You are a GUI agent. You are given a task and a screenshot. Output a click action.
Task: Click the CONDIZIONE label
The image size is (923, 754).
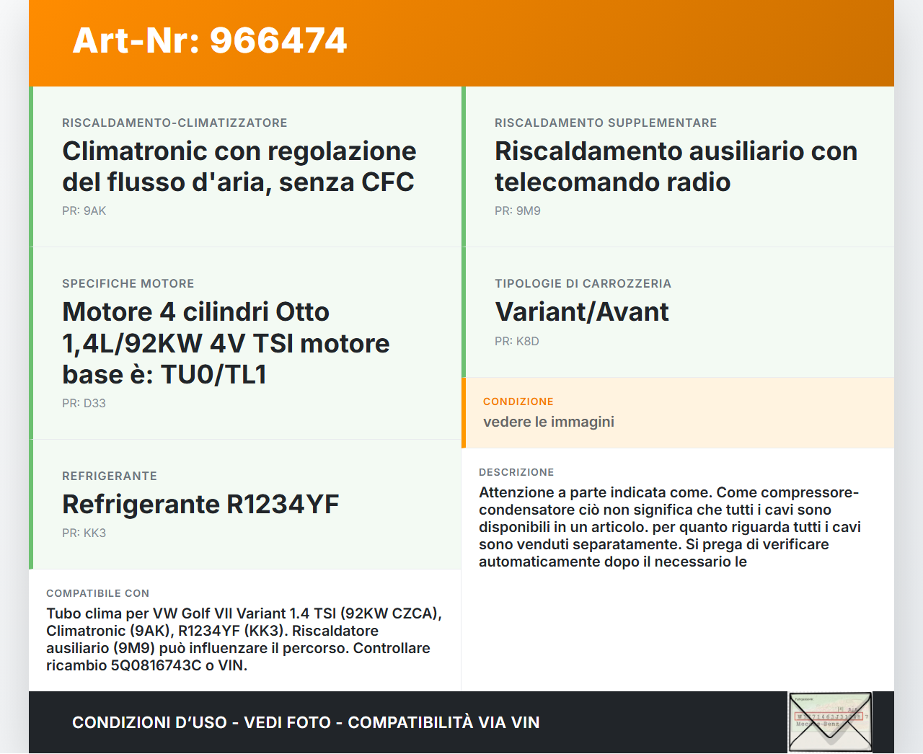[x=518, y=402]
